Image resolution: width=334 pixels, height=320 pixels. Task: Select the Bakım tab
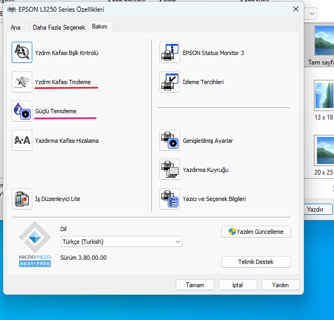pyautogui.click(x=100, y=26)
